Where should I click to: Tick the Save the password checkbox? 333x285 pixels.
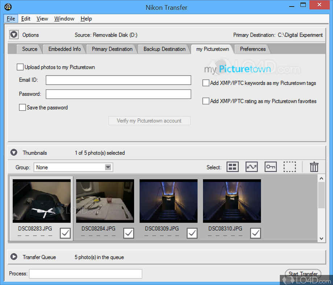click(22, 107)
